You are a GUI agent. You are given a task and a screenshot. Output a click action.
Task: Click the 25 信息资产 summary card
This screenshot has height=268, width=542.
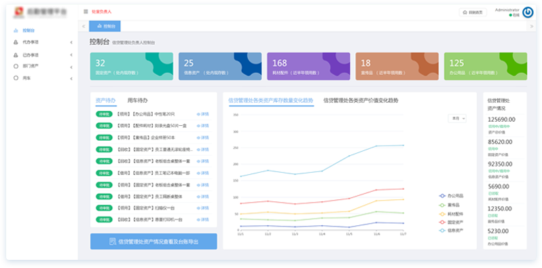[220, 67]
